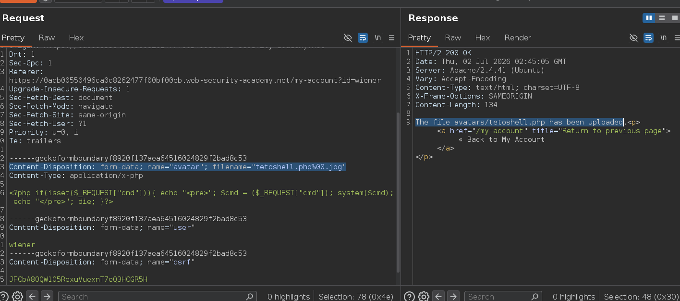Toggle show non-printable \n in Request pane

(378, 38)
